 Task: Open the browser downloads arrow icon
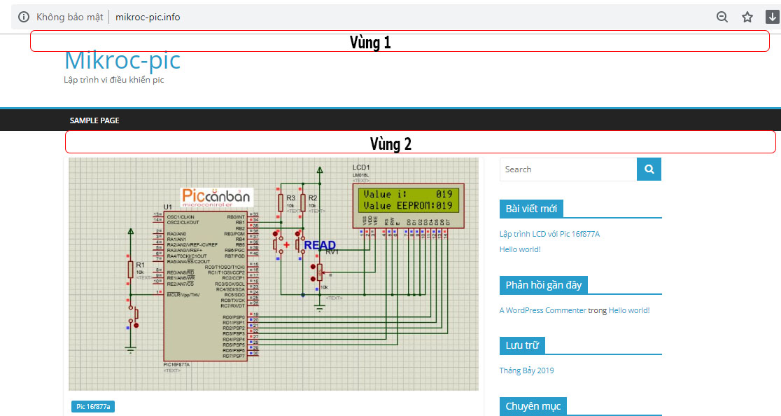[773, 17]
